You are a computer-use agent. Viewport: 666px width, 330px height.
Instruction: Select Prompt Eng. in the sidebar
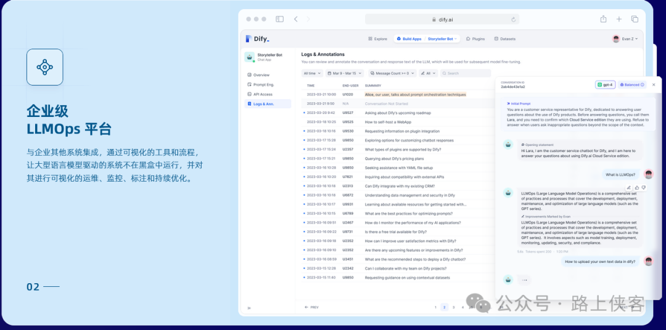[268, 84]
